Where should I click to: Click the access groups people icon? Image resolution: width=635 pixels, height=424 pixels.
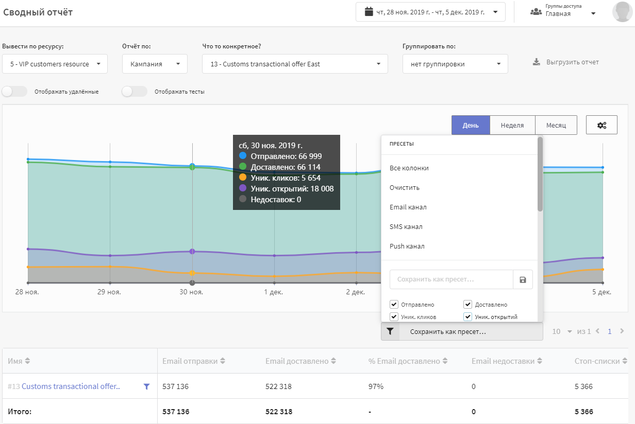point(536,11)
